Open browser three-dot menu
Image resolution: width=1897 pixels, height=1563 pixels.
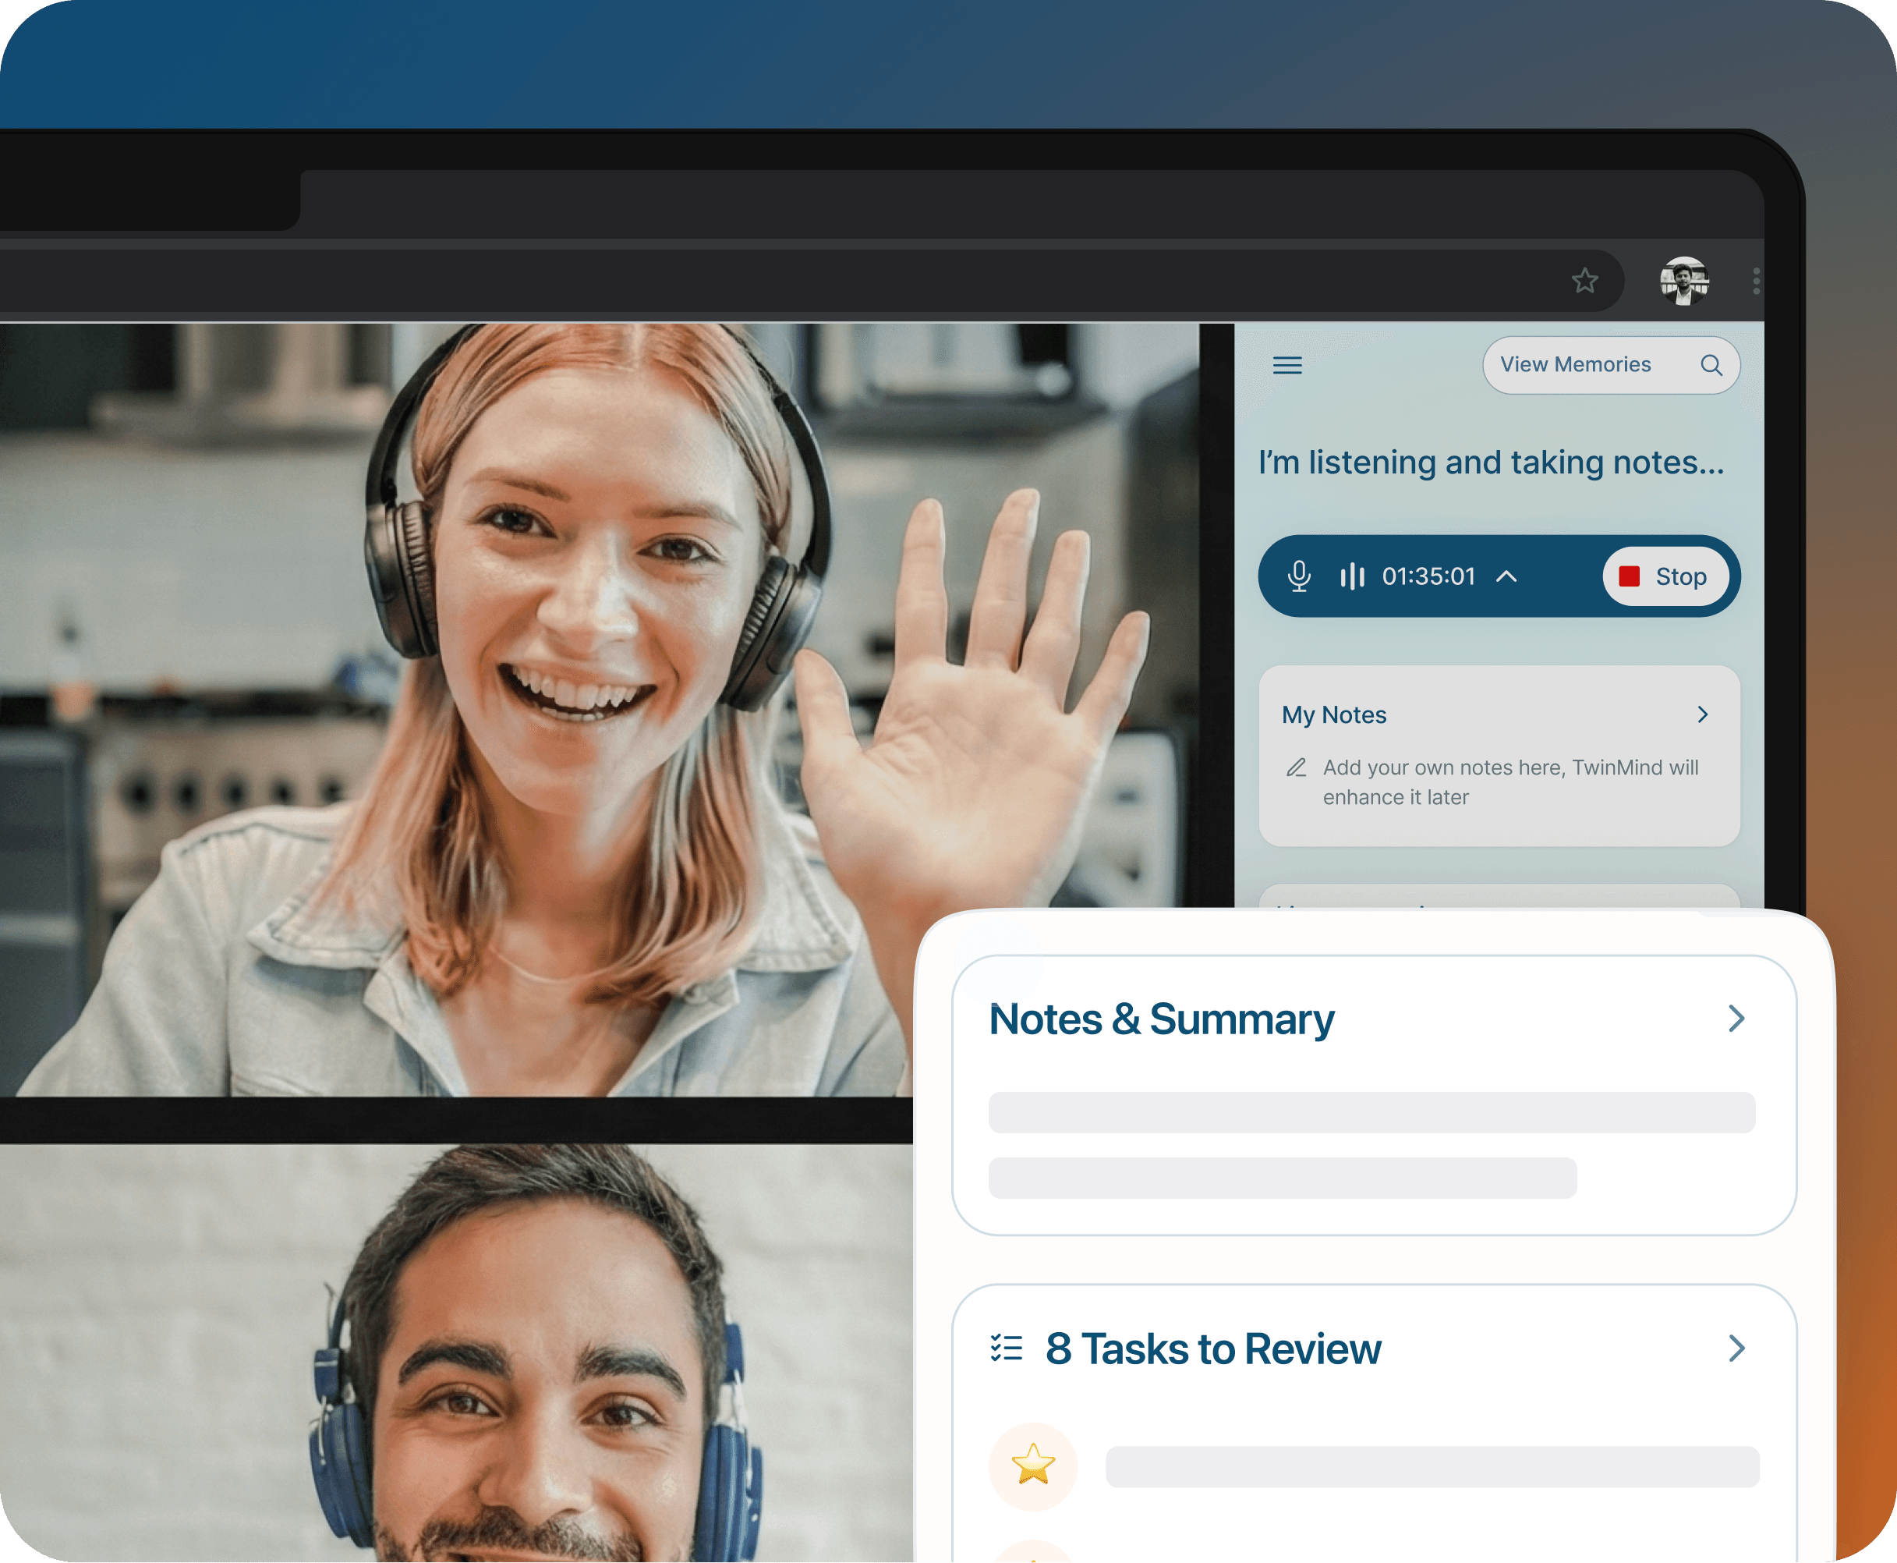point(1756,281)
